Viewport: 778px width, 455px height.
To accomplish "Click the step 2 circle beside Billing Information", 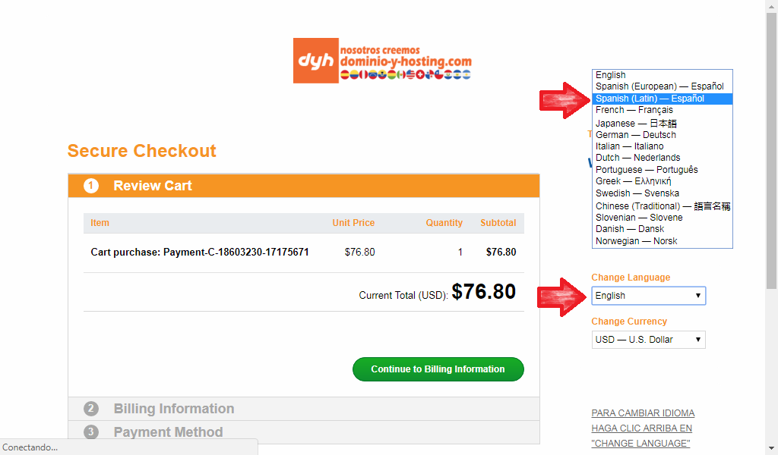I will (x=91, y=409).
